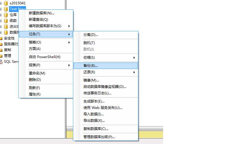This screenshot has width=239, height=144.
Task: Open 属性(R) database properties
Action: pos(46,94)
